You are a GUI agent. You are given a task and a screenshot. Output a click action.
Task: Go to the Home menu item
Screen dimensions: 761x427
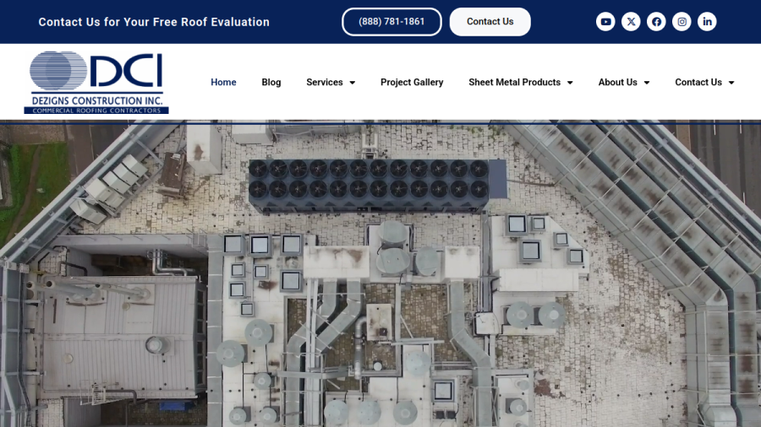[x=223, y=83]
